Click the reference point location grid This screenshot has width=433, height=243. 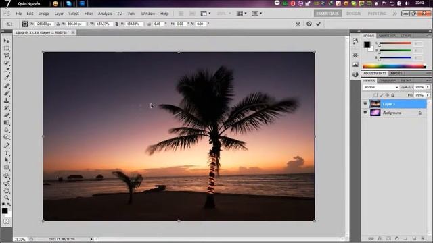coord(25,24)
